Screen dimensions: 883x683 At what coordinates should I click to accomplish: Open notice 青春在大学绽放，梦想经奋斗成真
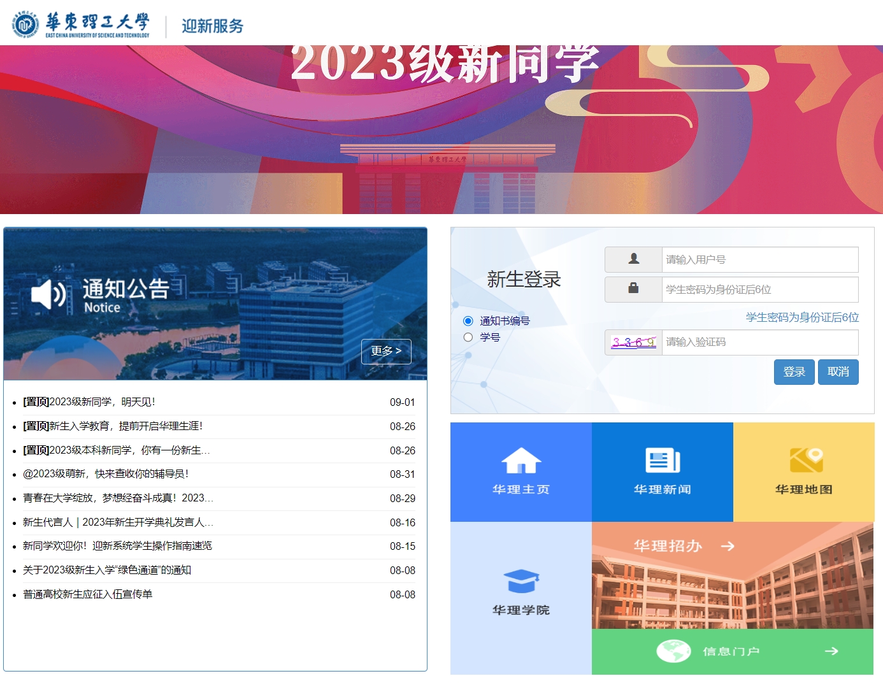tap(118, 498)
